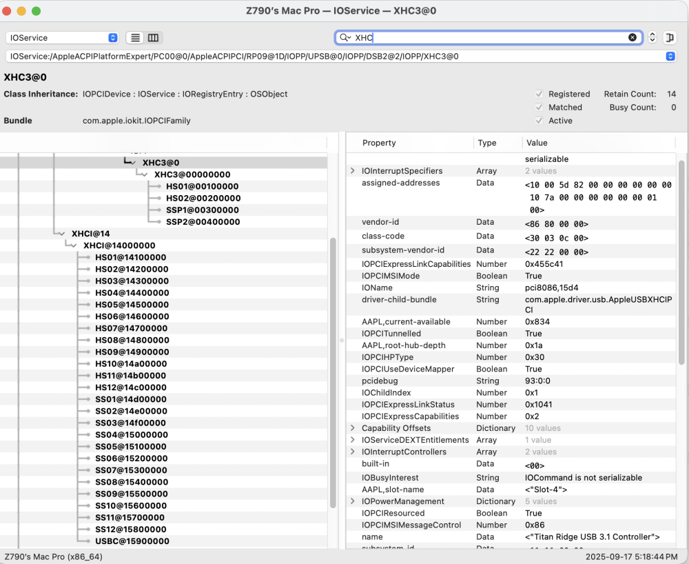
Task: Select the HS01@14100000 port entry
Action: coord(131,258)
